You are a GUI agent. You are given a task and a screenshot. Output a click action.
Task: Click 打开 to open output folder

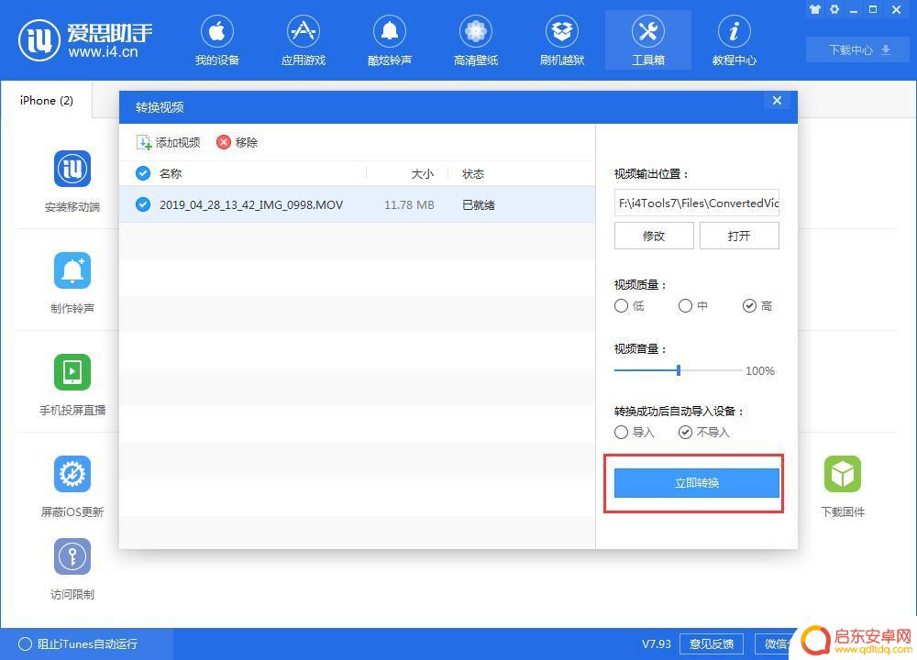tap(739, 236)
